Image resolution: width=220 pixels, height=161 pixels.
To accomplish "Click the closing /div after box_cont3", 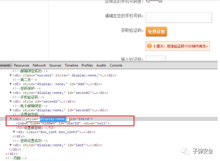I will (19, 136).
